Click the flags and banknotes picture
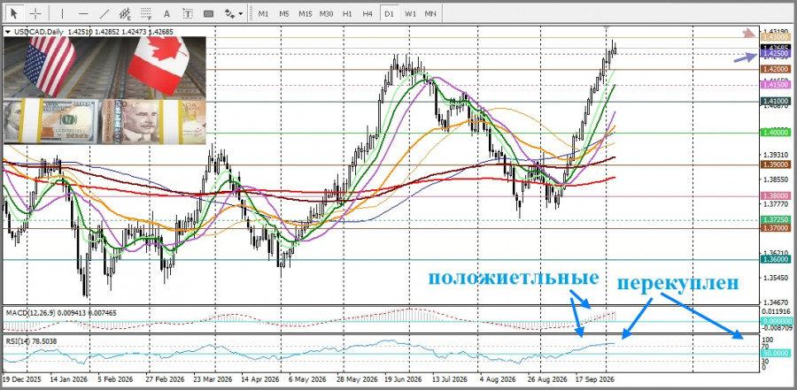The height and width of the screenshot is (390, 797). pos(104,90)
